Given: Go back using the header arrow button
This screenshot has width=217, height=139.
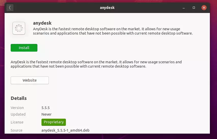Looking at the screenshot, I should tap(10, 8).
